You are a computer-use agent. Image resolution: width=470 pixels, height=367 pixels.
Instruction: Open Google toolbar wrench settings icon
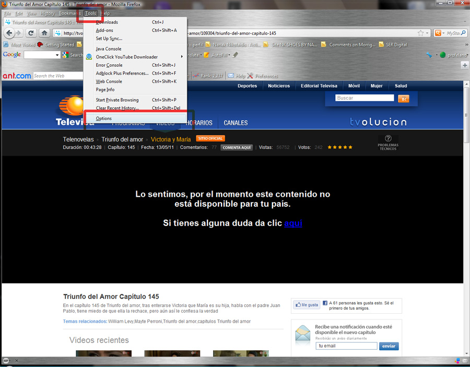click(x=429, y=55)
